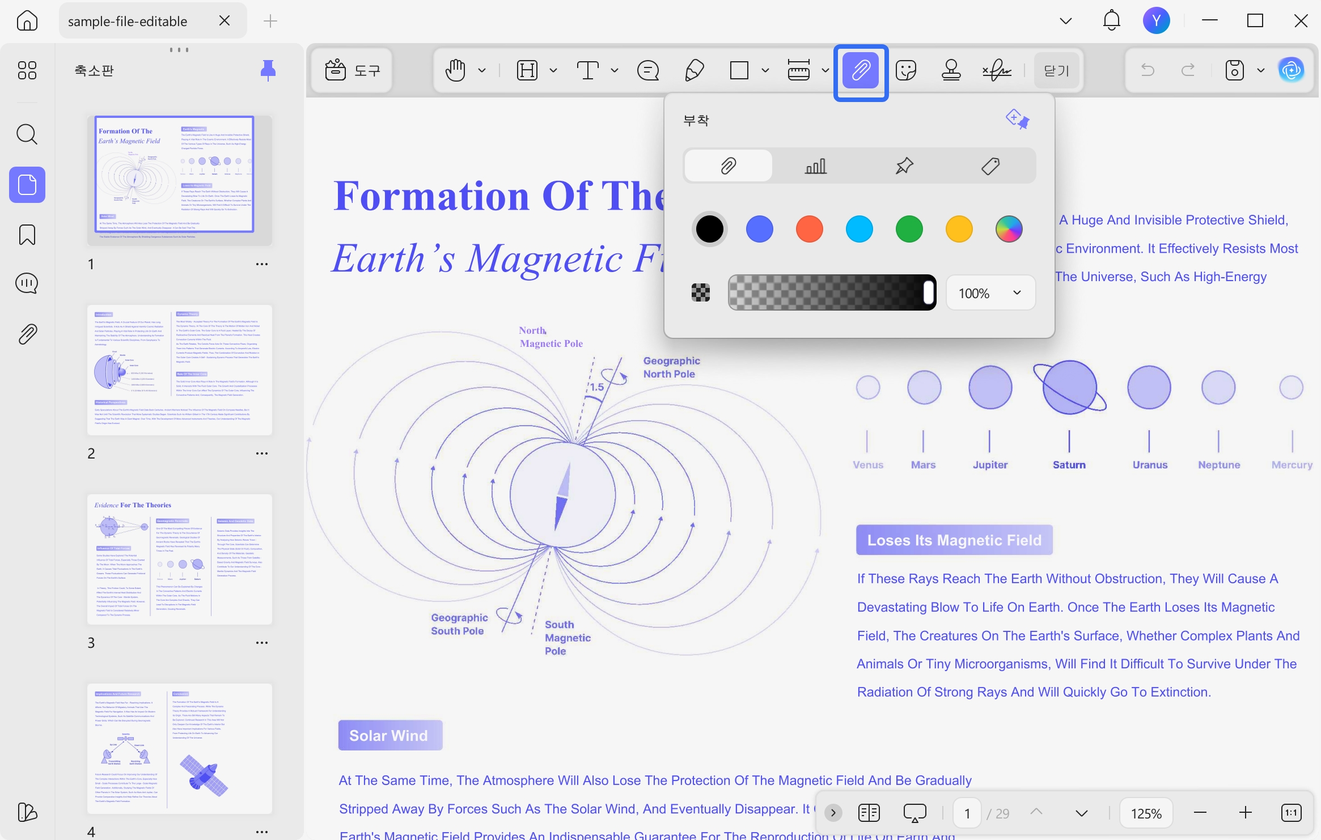
Task: Open attachments panel in left sidebar
Action: coord(27,334)
